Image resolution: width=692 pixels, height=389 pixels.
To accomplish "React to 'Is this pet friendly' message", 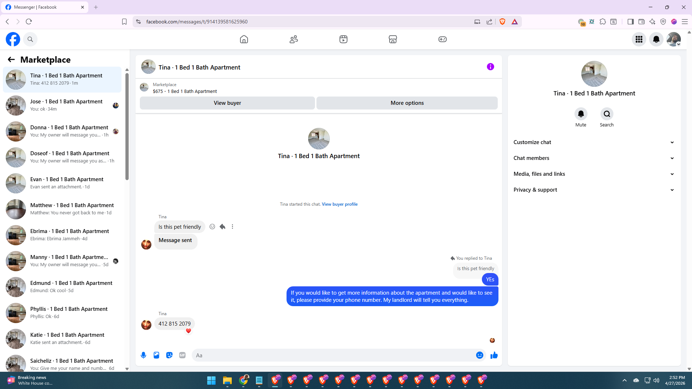I will tap(212, 227).
